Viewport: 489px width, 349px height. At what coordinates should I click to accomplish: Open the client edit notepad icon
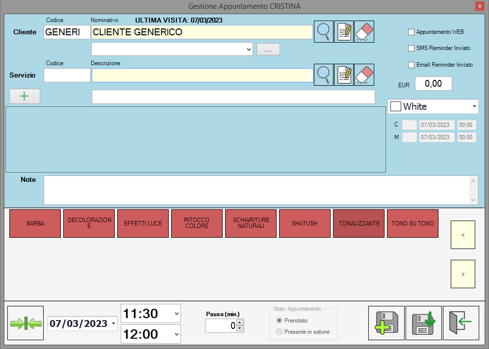[344, 32]
